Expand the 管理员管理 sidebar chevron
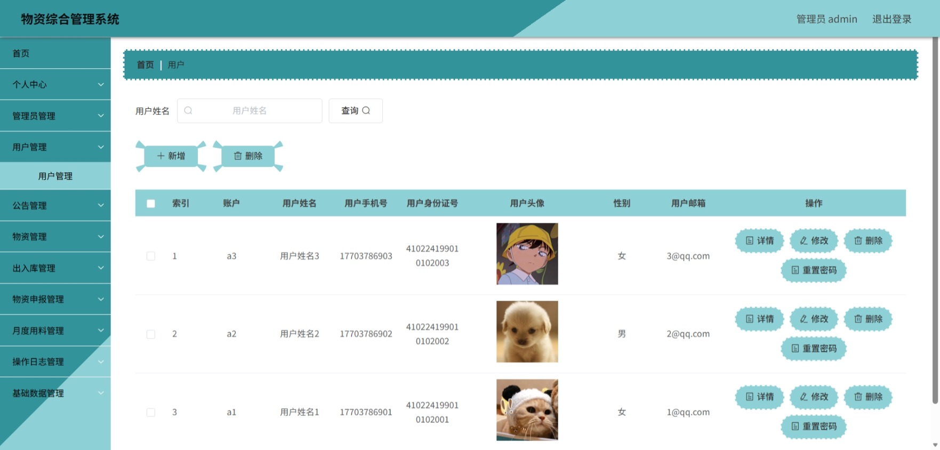Image resolution: width=940 pixels, height=450 pixels. [101, 116]
